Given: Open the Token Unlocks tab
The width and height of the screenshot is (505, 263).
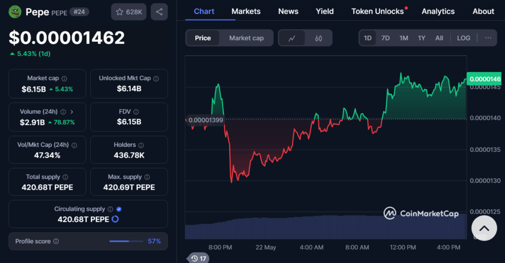Looking at the screenshot, I should [x=377, y=11].
